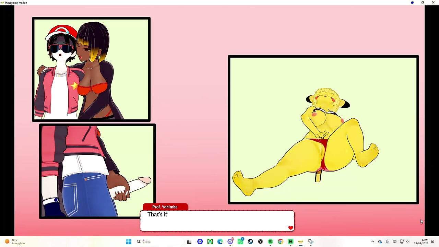Expand hidden system tray icons chevron

[372, 242]
